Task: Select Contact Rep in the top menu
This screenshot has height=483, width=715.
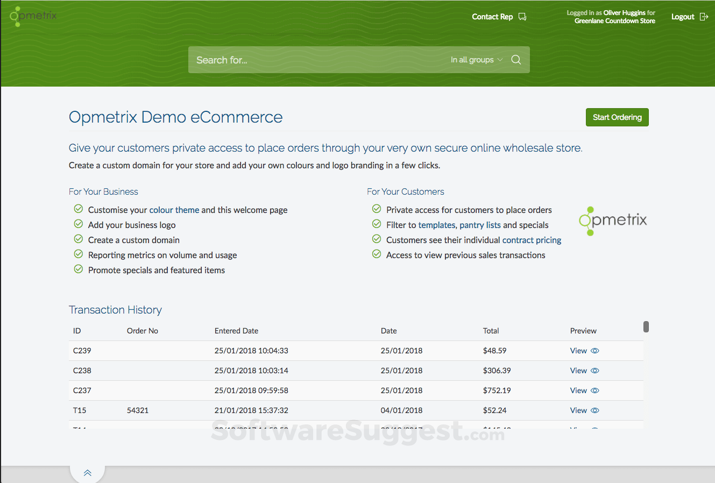Action: (x=492, y=17)
